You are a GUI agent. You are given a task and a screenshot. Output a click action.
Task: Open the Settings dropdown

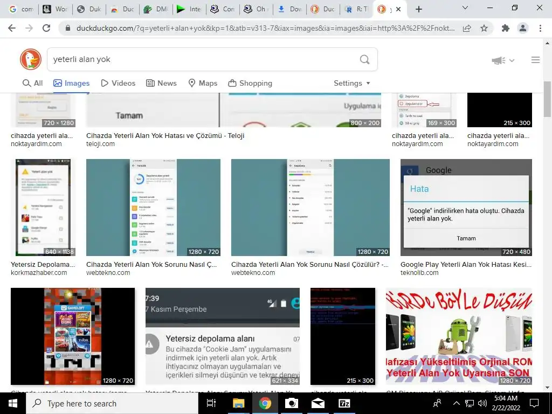tap(351, 83)
